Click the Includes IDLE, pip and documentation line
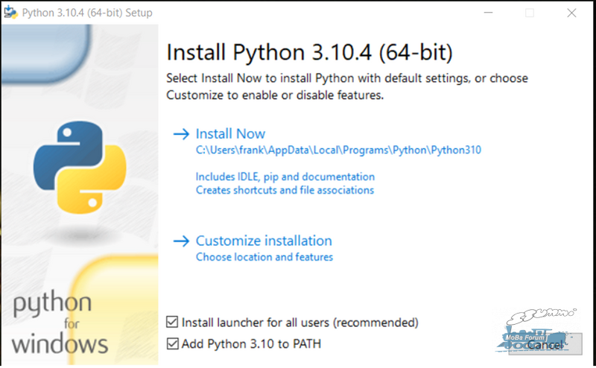This screenshot has height=368, width=596. (285, 177)
